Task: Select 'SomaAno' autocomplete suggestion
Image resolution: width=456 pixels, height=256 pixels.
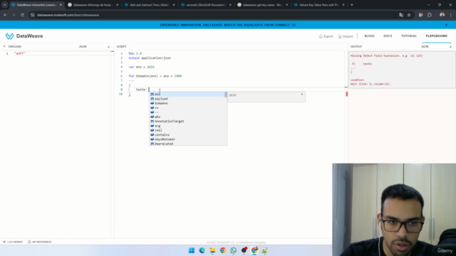Action: tap(187, 103)
